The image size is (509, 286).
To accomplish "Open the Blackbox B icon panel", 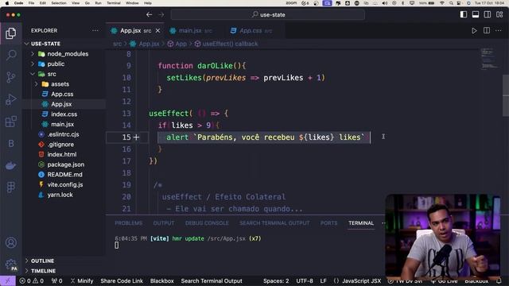I will [10, 143].
